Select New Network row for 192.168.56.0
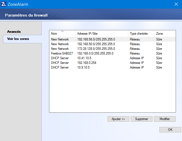This screenshot has height=141, width=182. tap(113, 39)
